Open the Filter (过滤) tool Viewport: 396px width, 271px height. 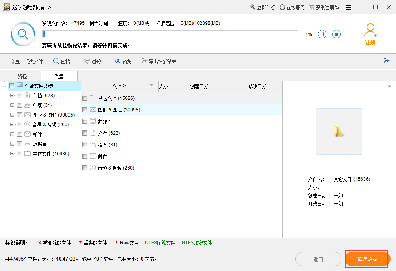tap(92, 62)
